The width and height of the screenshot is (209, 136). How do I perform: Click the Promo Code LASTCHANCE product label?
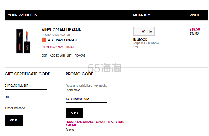coord(58,47)
